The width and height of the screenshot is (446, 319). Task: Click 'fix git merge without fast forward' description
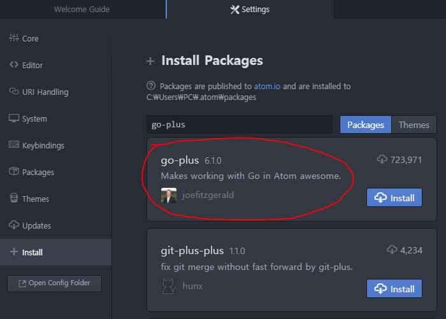[257, 267]
